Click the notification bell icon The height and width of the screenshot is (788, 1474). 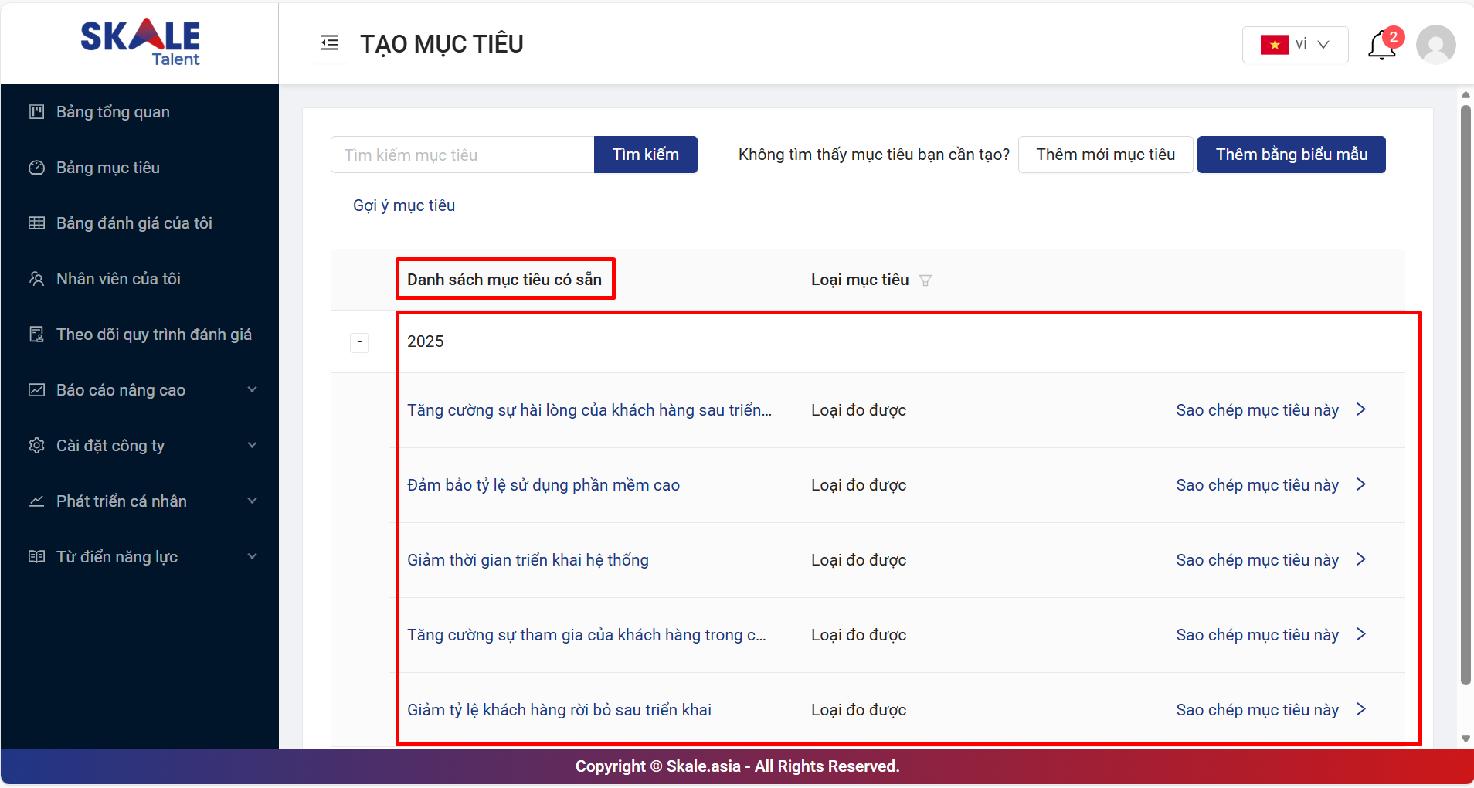(x=1381, y=46)
